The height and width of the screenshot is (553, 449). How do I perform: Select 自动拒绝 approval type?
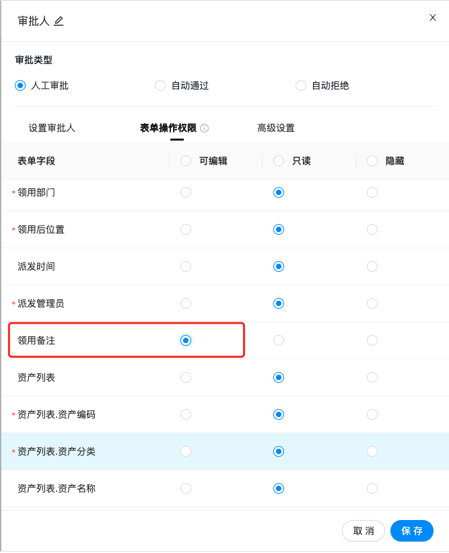301,85
